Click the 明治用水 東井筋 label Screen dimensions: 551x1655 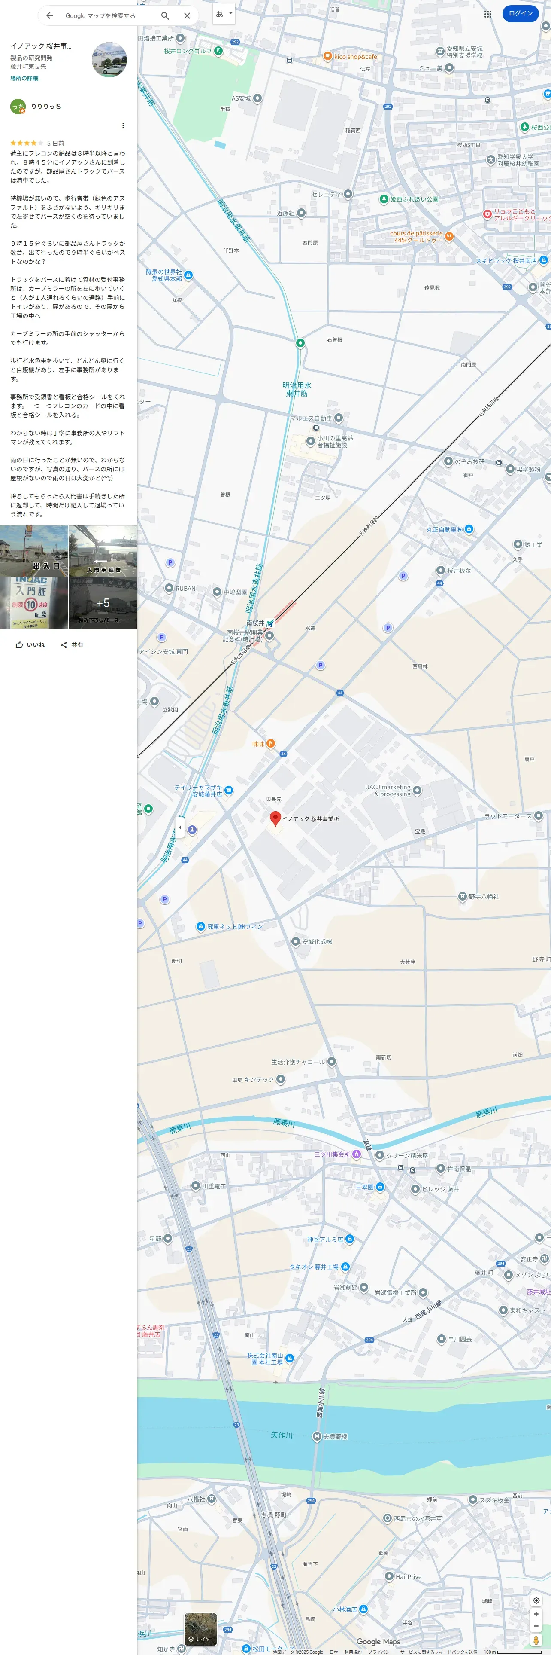[x=297, y=389]
